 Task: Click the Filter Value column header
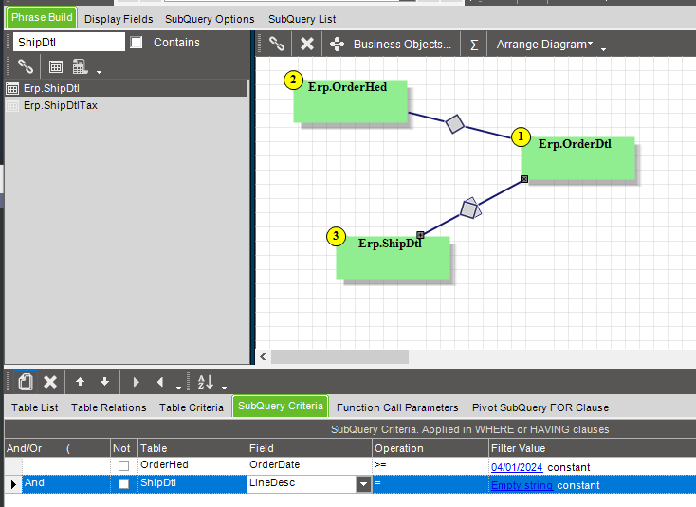point(592,448)
